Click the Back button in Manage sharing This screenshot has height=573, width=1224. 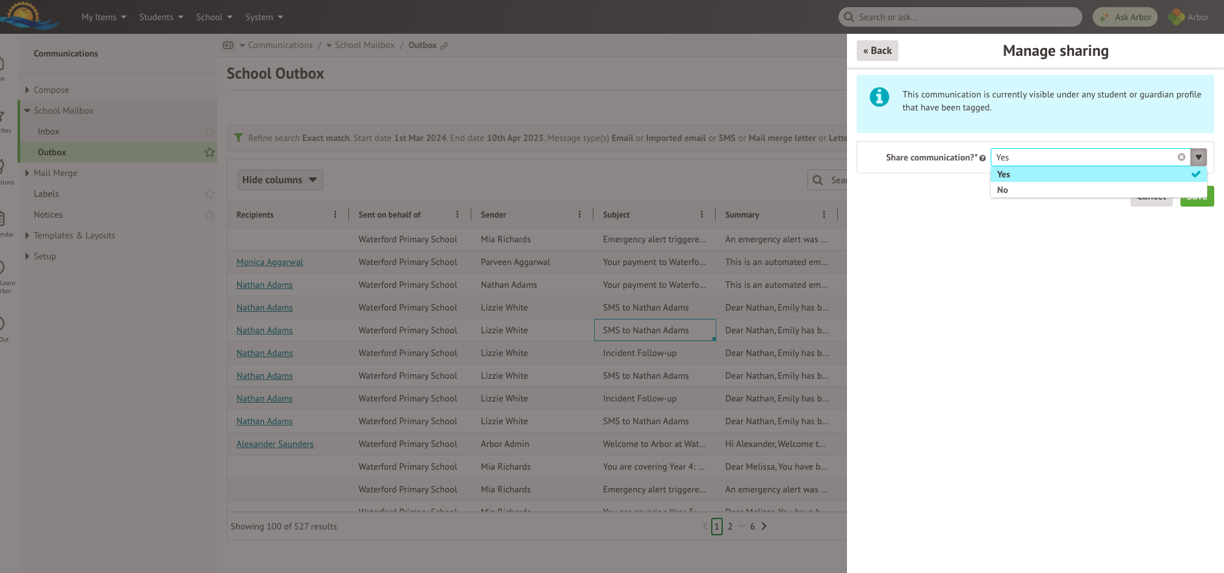pos(877,51)
